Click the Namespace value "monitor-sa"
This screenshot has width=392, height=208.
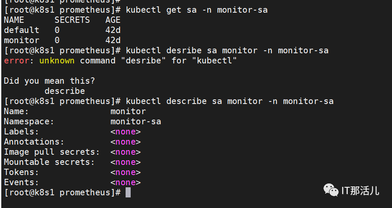pyautogui.click(x=136, y=121)
